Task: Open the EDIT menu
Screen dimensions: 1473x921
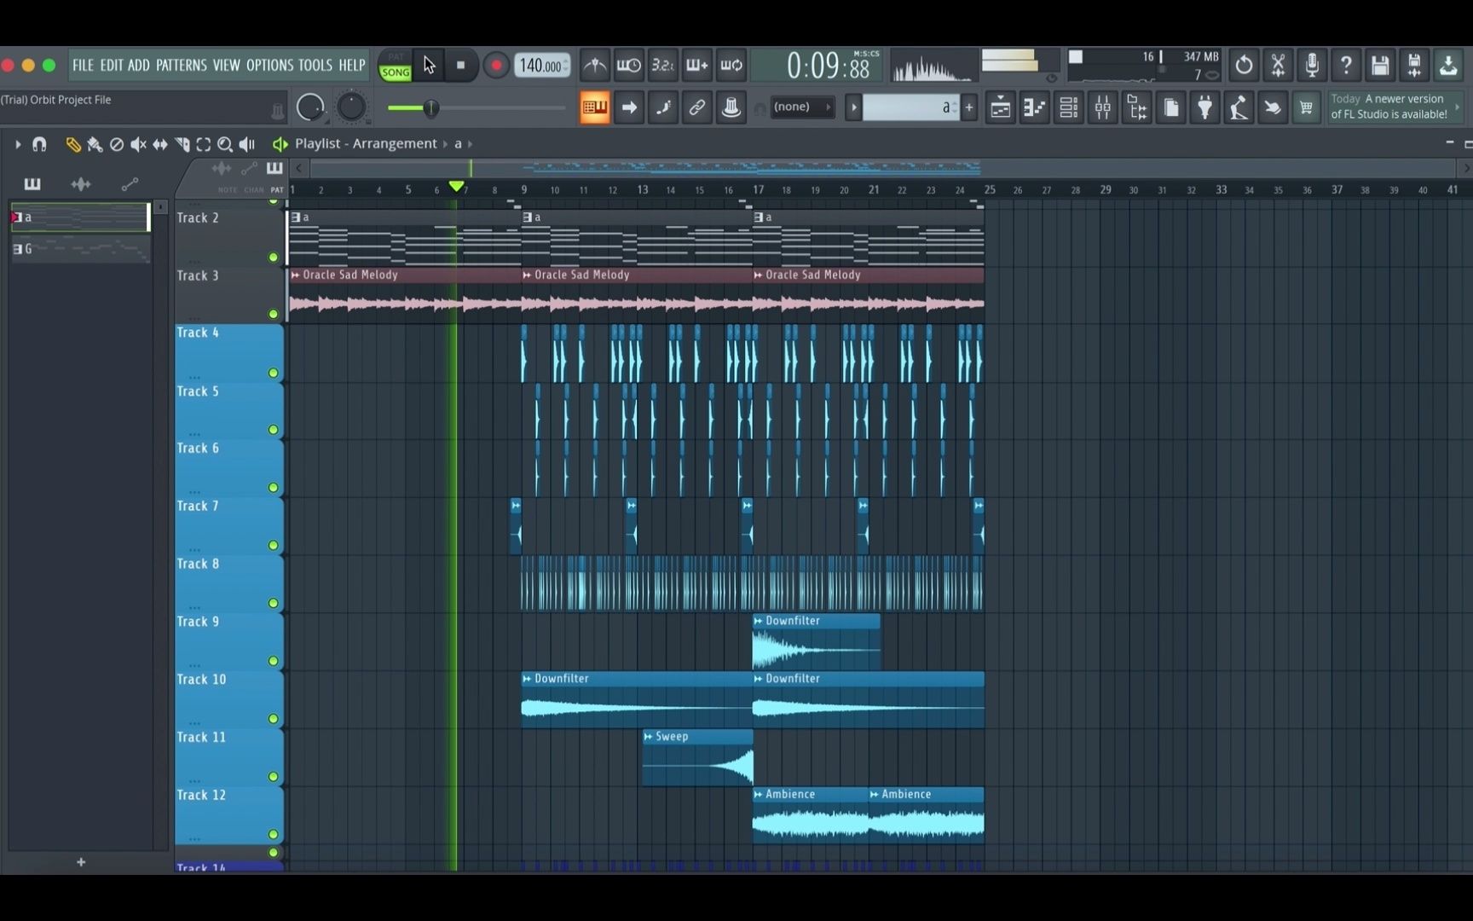Action: (112, 65)
